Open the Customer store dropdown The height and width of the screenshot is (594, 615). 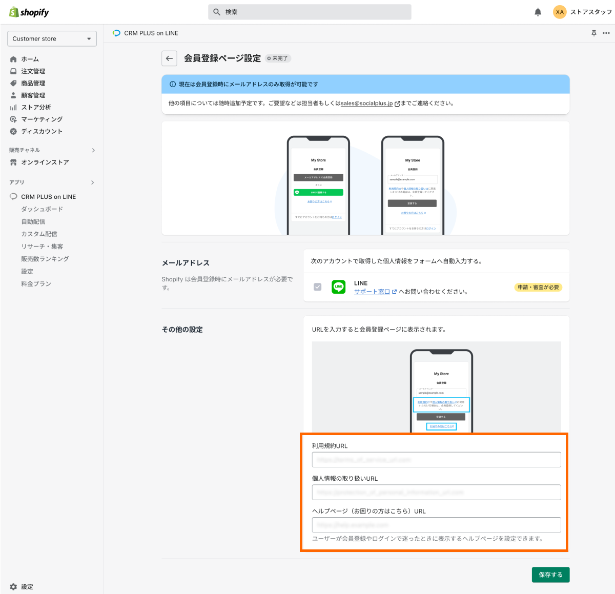[52, 38]
